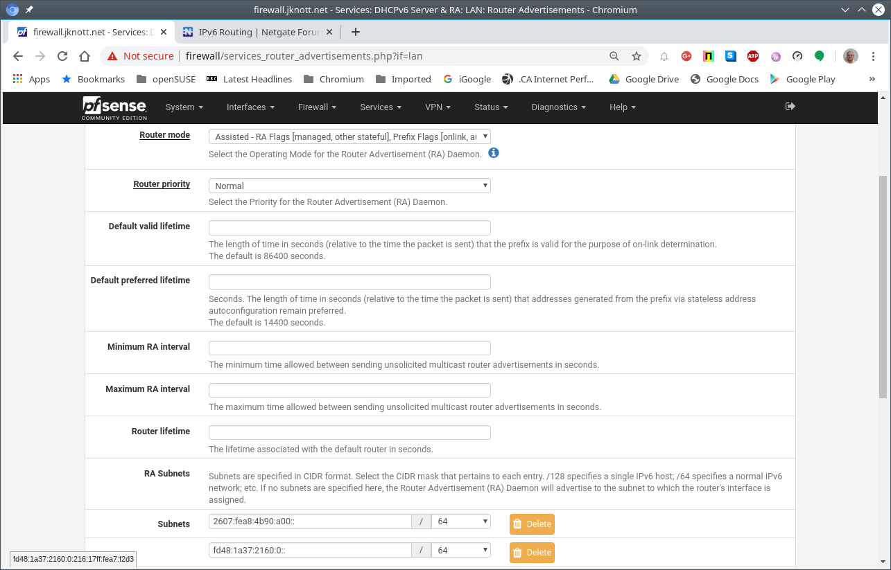Go back in browser history
Viewport: 891px width, 570px height.
click(x=18, y=56)
